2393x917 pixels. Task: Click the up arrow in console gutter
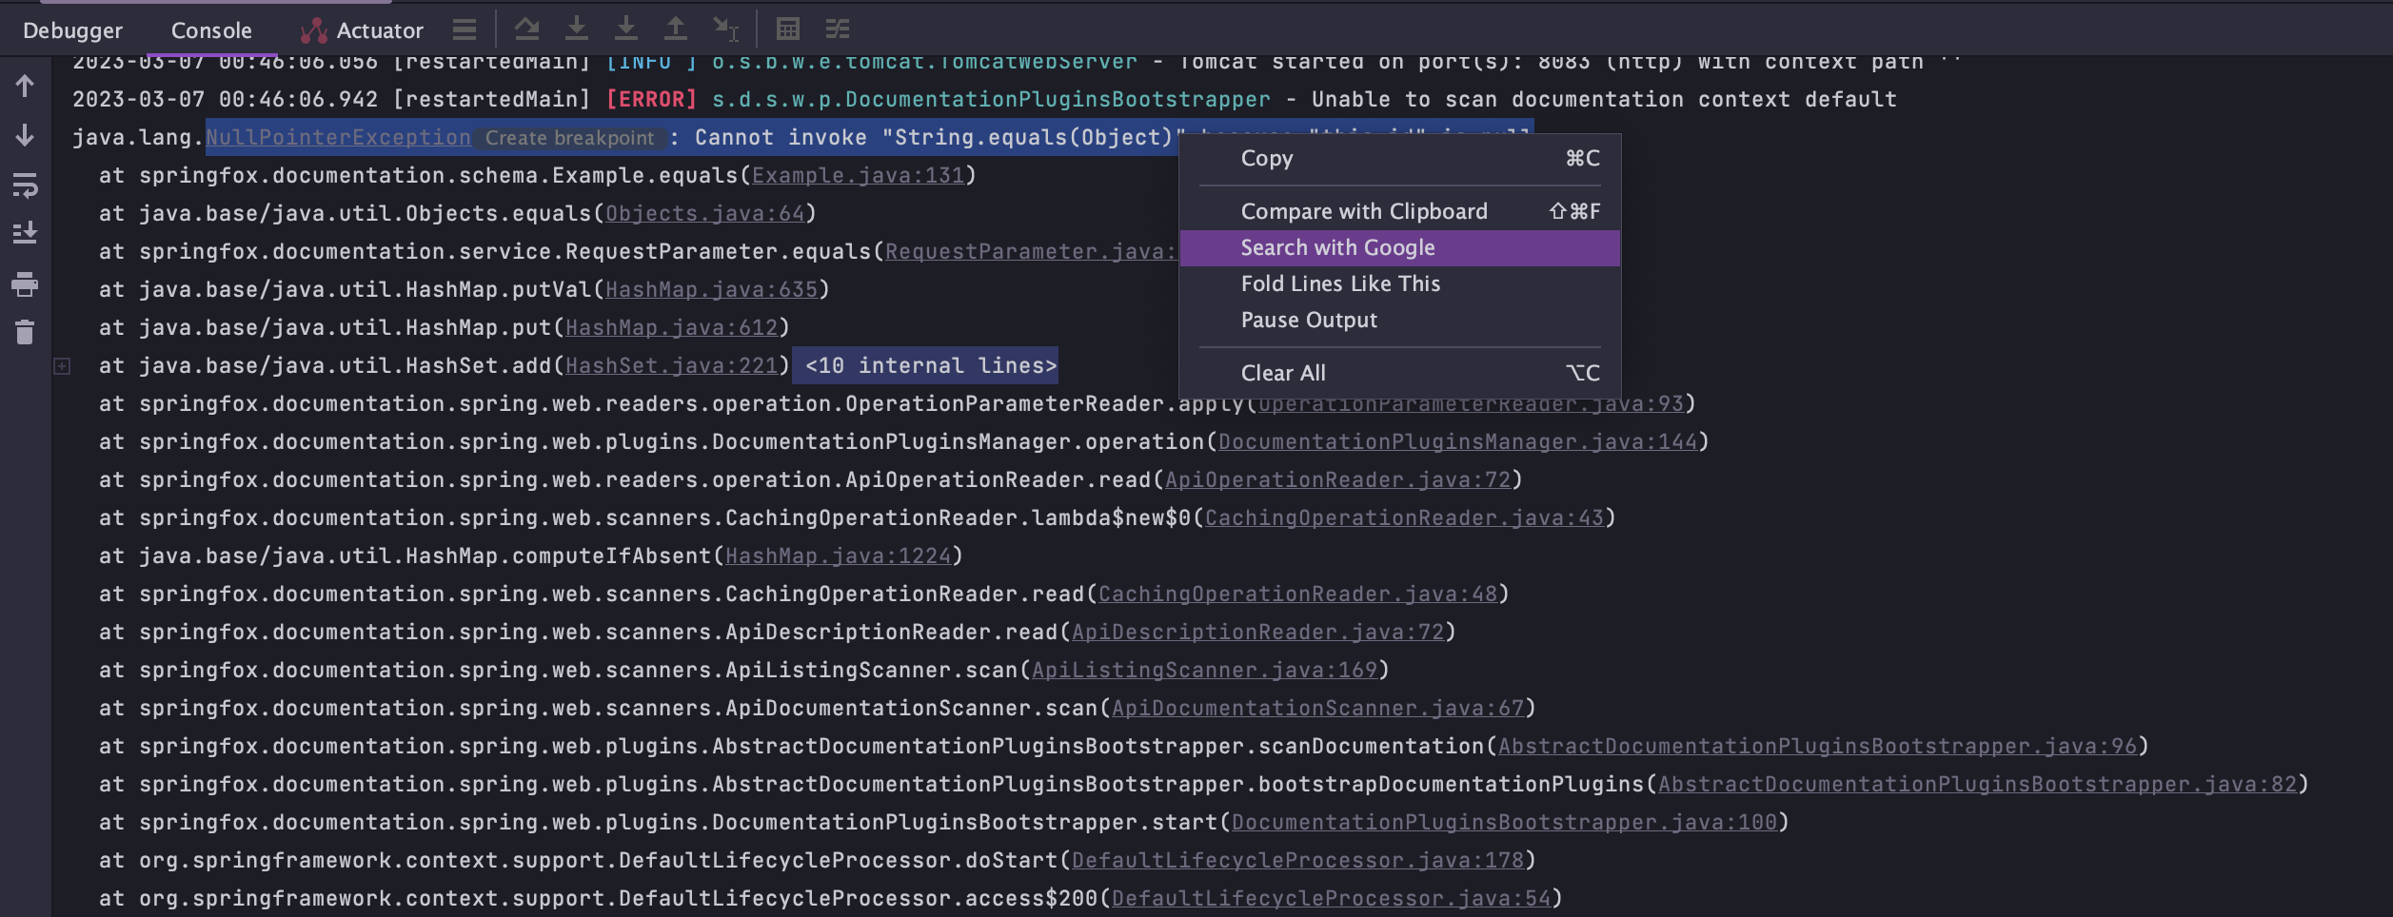26,87
